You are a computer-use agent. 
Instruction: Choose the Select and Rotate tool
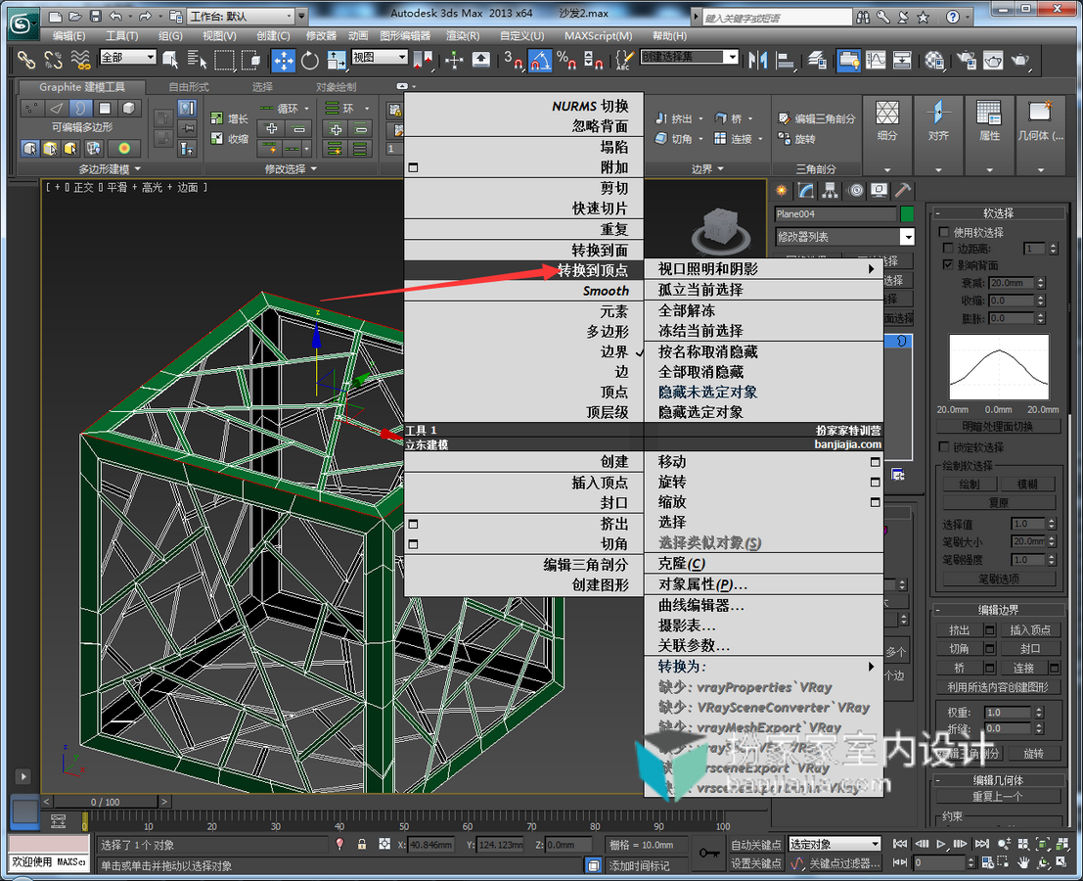[310, 60]
